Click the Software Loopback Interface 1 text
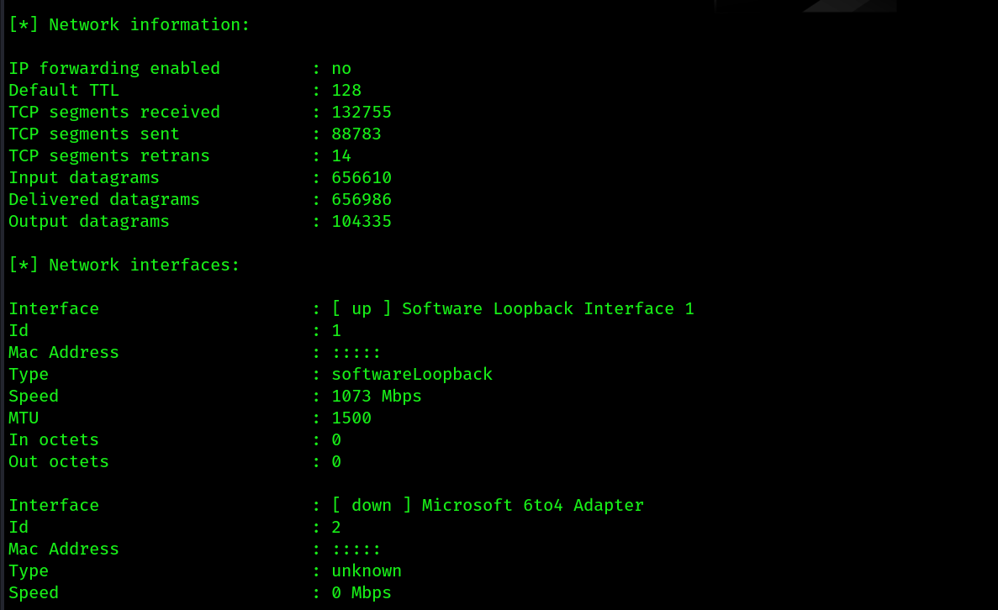Screen dimensions: 998x610 [x=548, y=308]
